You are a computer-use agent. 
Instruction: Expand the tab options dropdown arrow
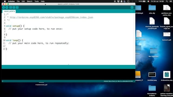[x=131, y=11]
